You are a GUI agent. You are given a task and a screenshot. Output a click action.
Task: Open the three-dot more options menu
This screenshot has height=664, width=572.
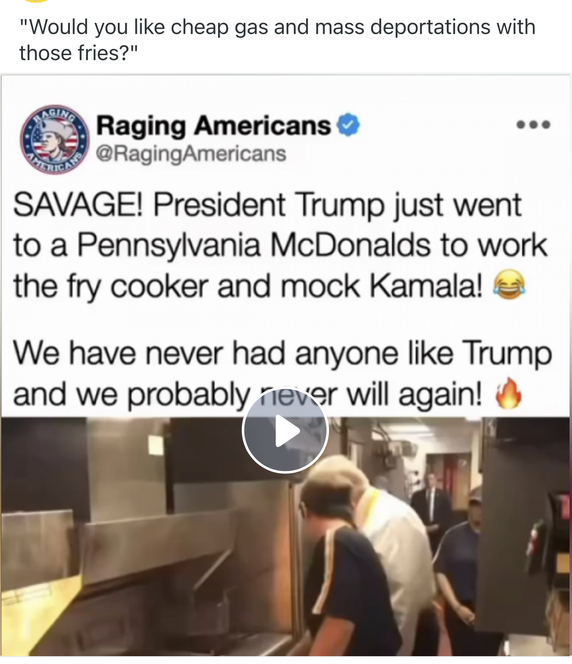coord(533,125)
